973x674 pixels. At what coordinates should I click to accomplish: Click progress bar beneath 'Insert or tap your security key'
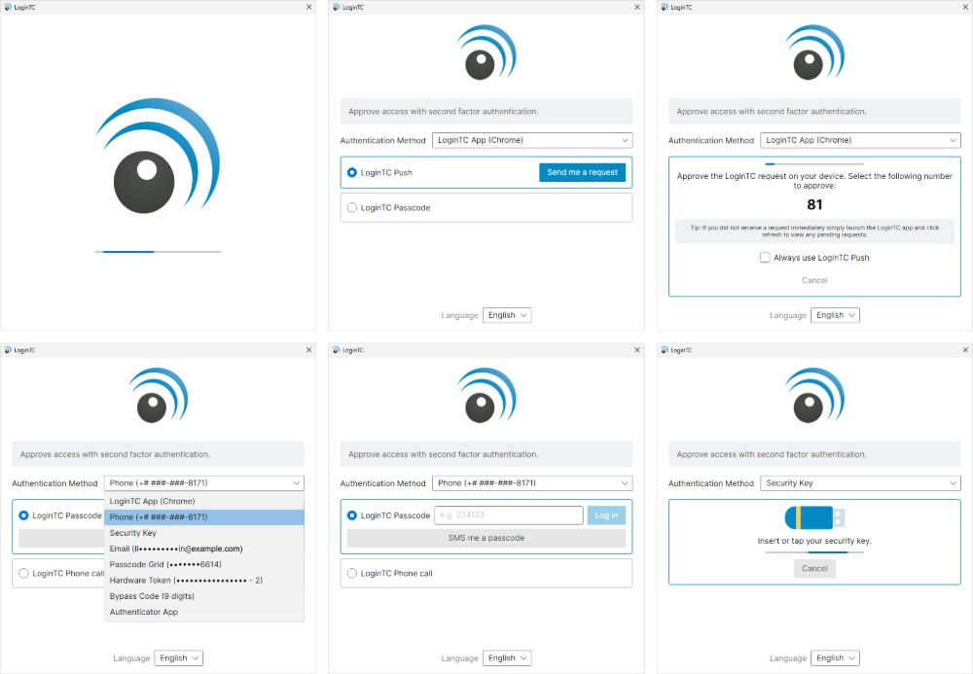(814, 551)
